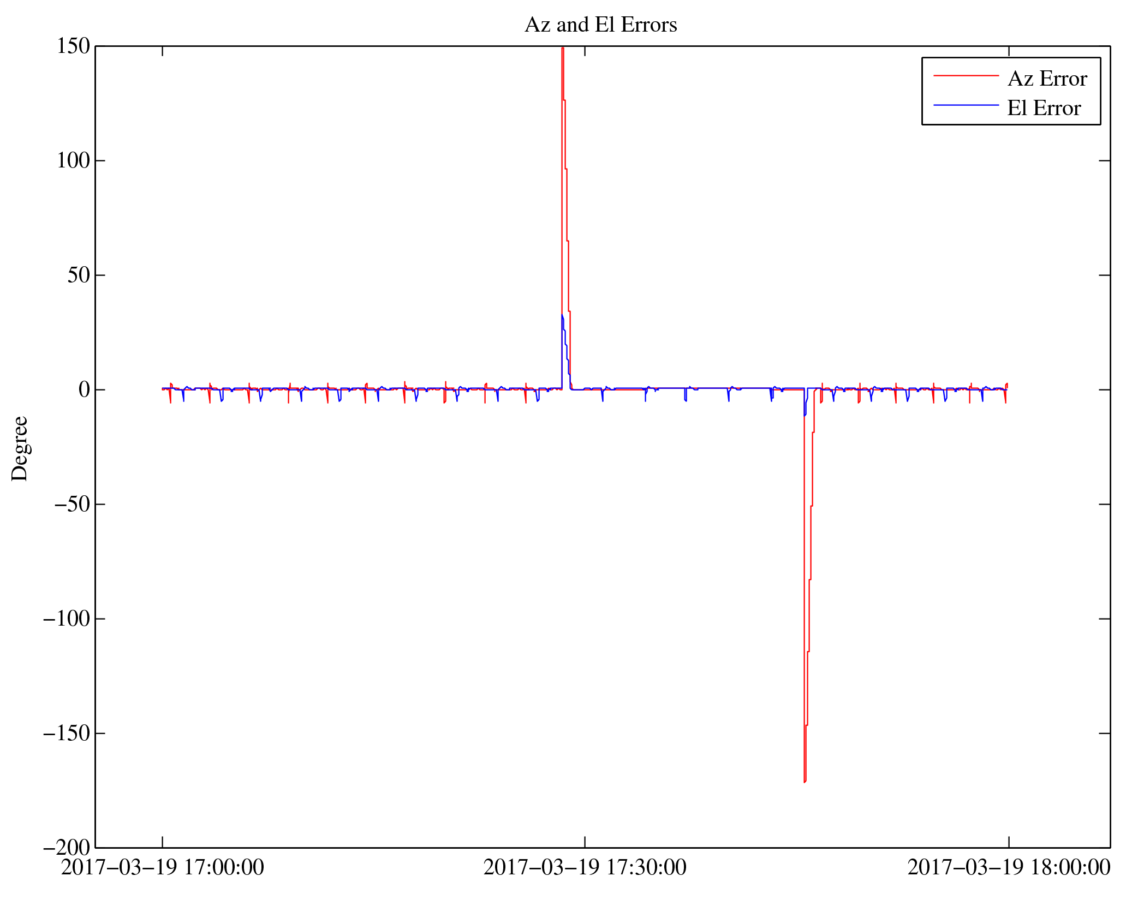This screenshot has height=918, width=1126.
Task: Click the red Az Error positive spike peak
Action: (x=562, y=49)
